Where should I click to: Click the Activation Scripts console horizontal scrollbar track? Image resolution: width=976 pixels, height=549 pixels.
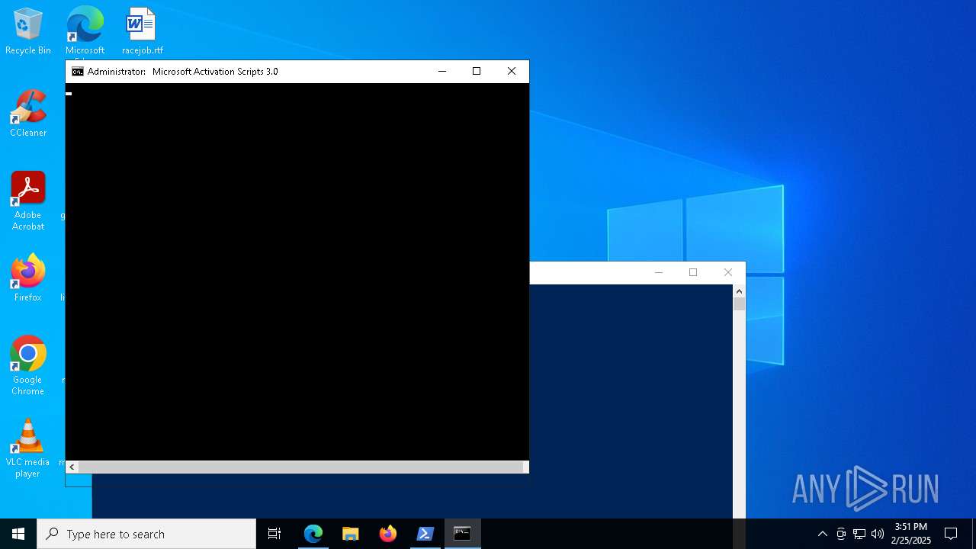click(300, 467)
